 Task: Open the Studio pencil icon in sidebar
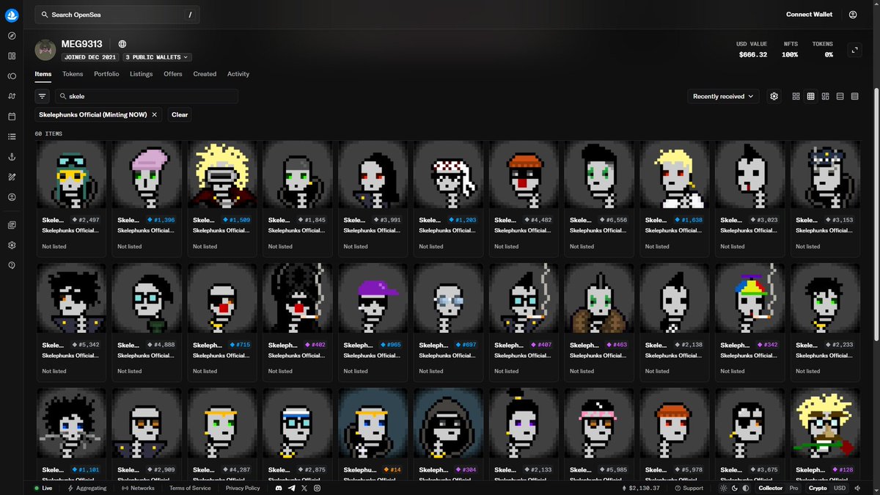coord(12,177)
